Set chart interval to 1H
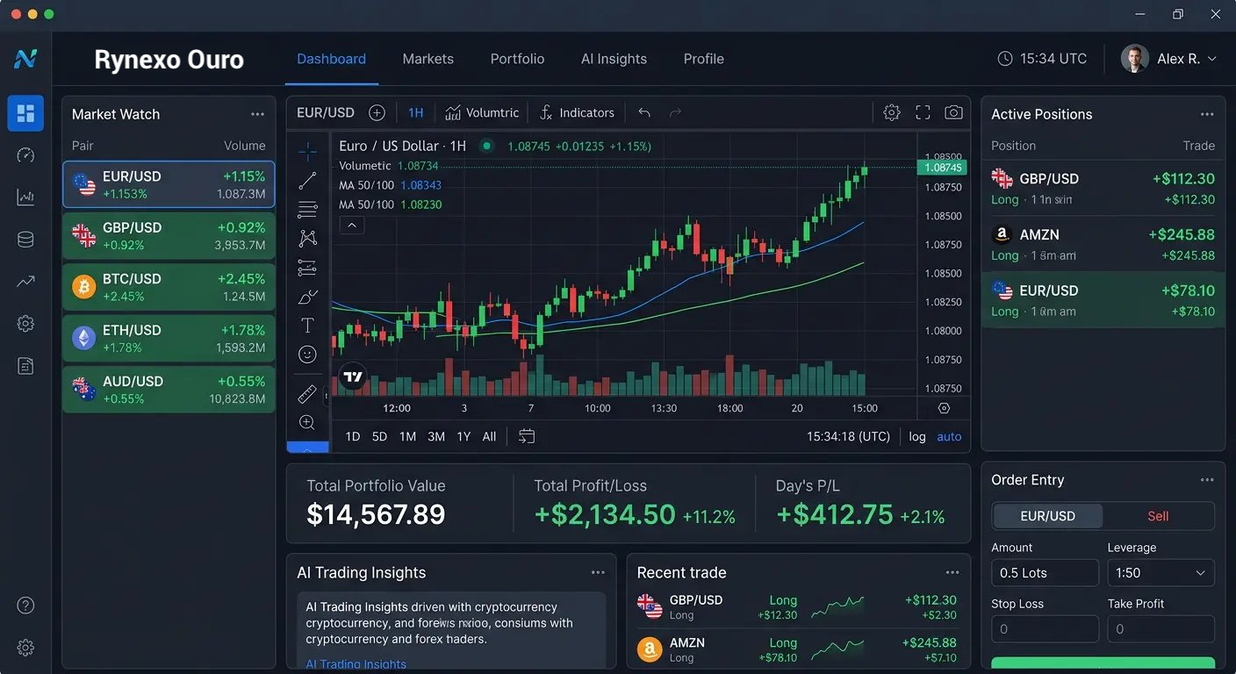This screenshot has width=1236, height=674. pos(416,112)
